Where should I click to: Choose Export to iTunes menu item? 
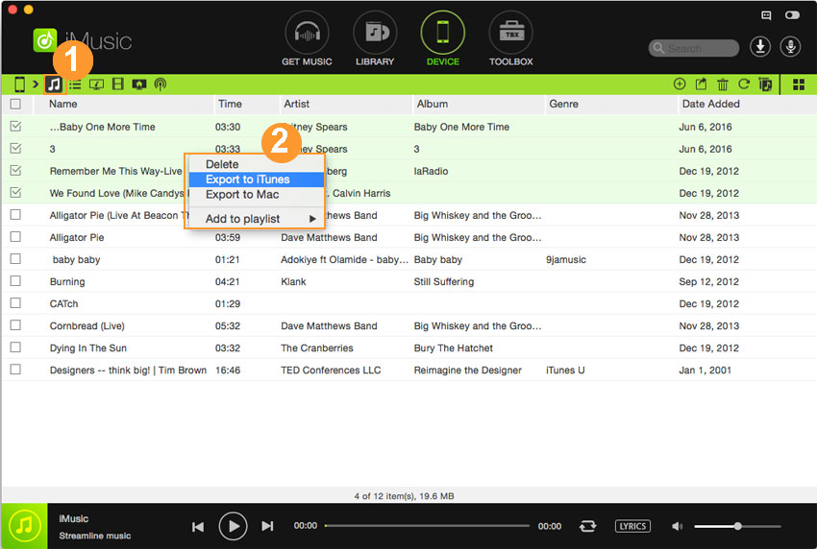click(x=256, y=179)
